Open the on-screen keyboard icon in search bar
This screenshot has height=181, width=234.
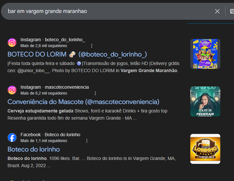coord(232,11)
